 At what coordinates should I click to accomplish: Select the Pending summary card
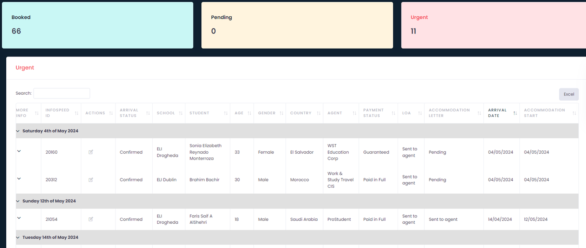point(297,25)
